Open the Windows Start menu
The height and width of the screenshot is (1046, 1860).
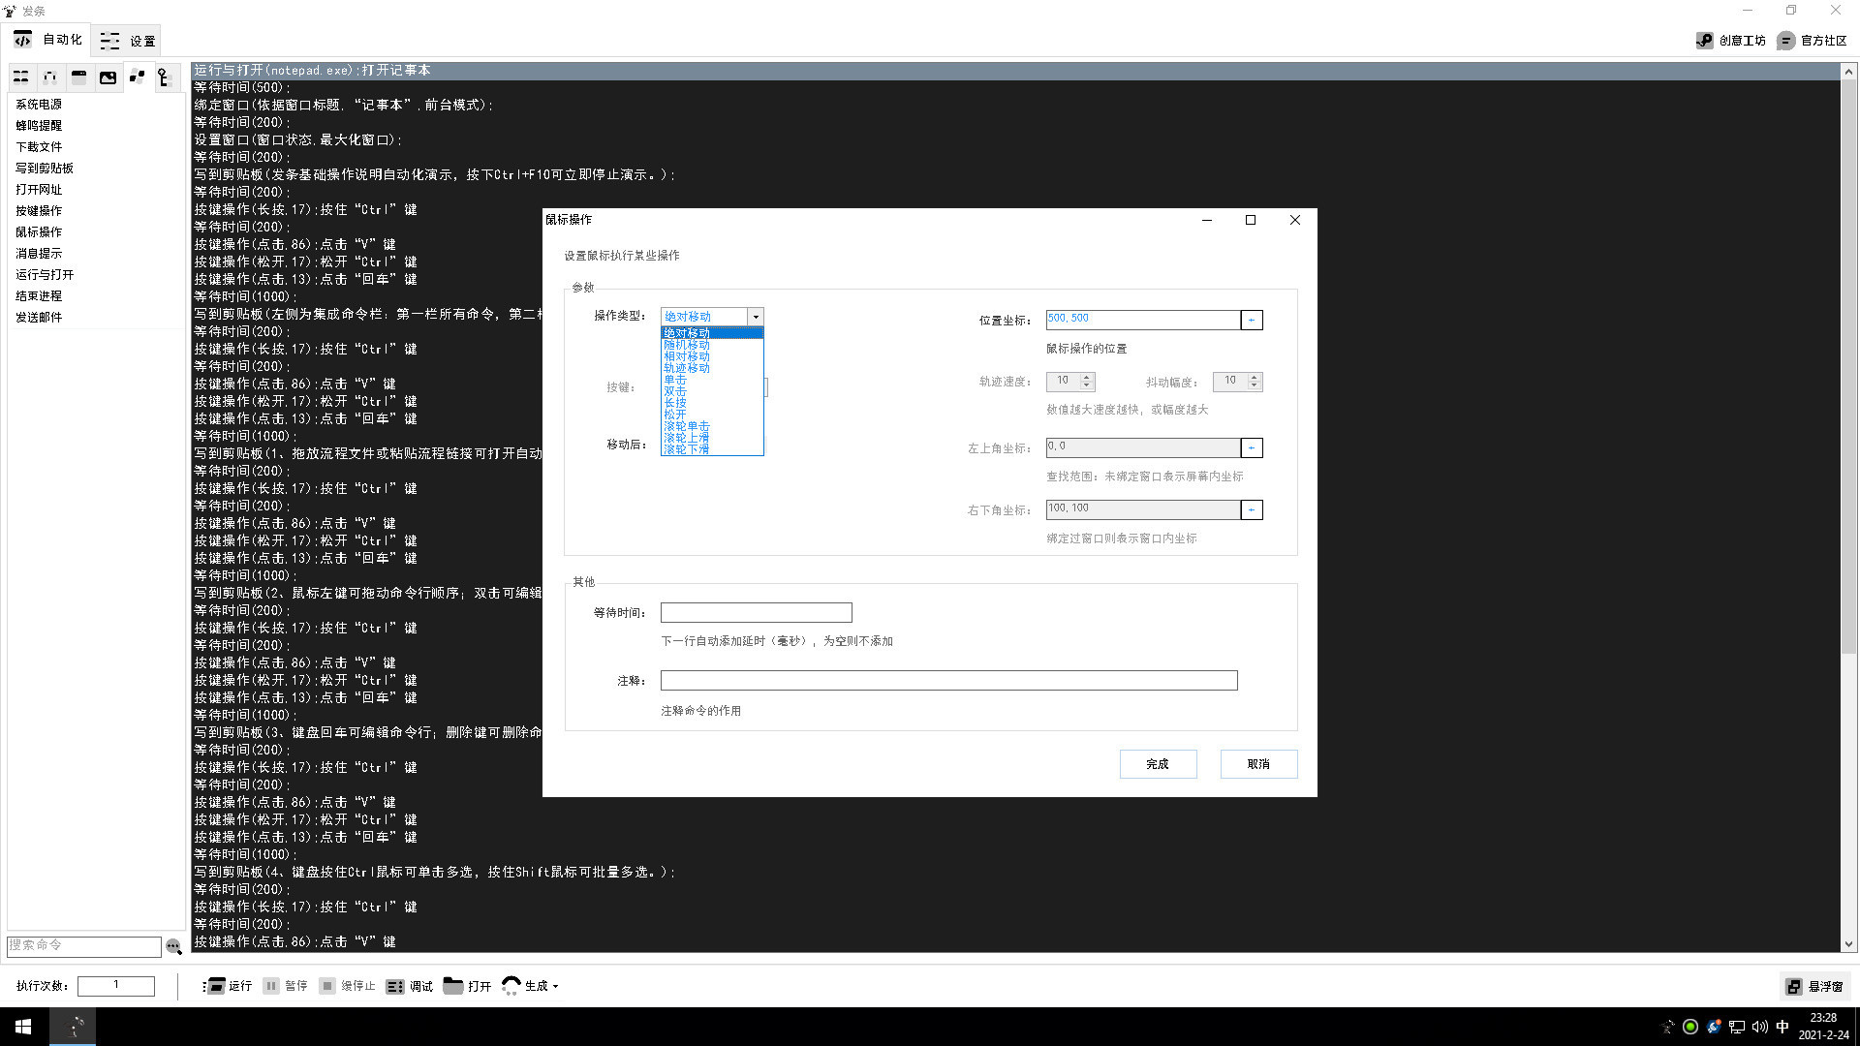coord(23,1027)
